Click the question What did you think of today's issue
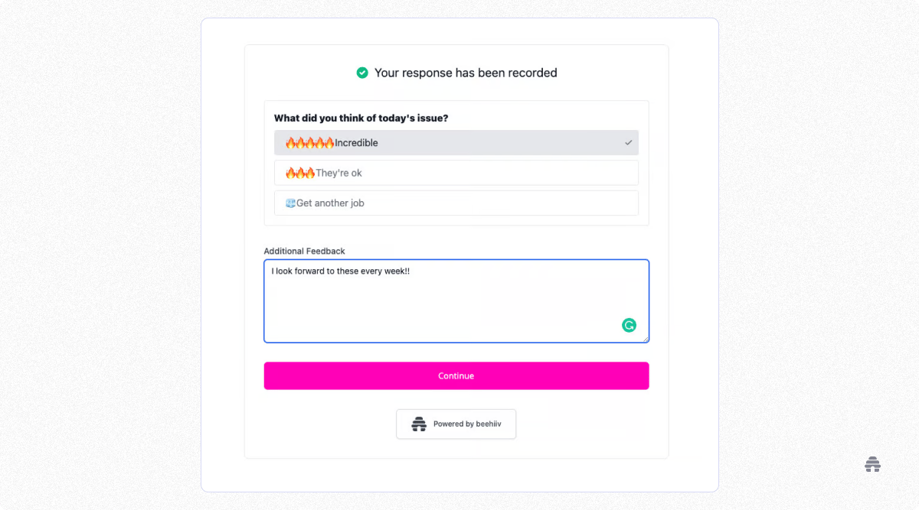 point(360,118)
